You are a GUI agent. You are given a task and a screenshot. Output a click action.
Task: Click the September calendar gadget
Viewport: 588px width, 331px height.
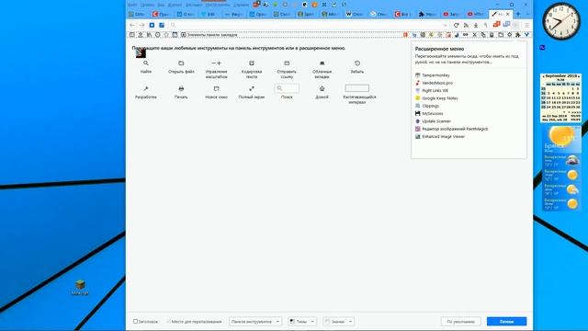(x=560, y=98)
